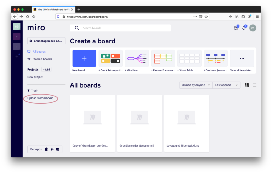Choose Visual Table template
This screenshot has height=173, width=272.
189,59
